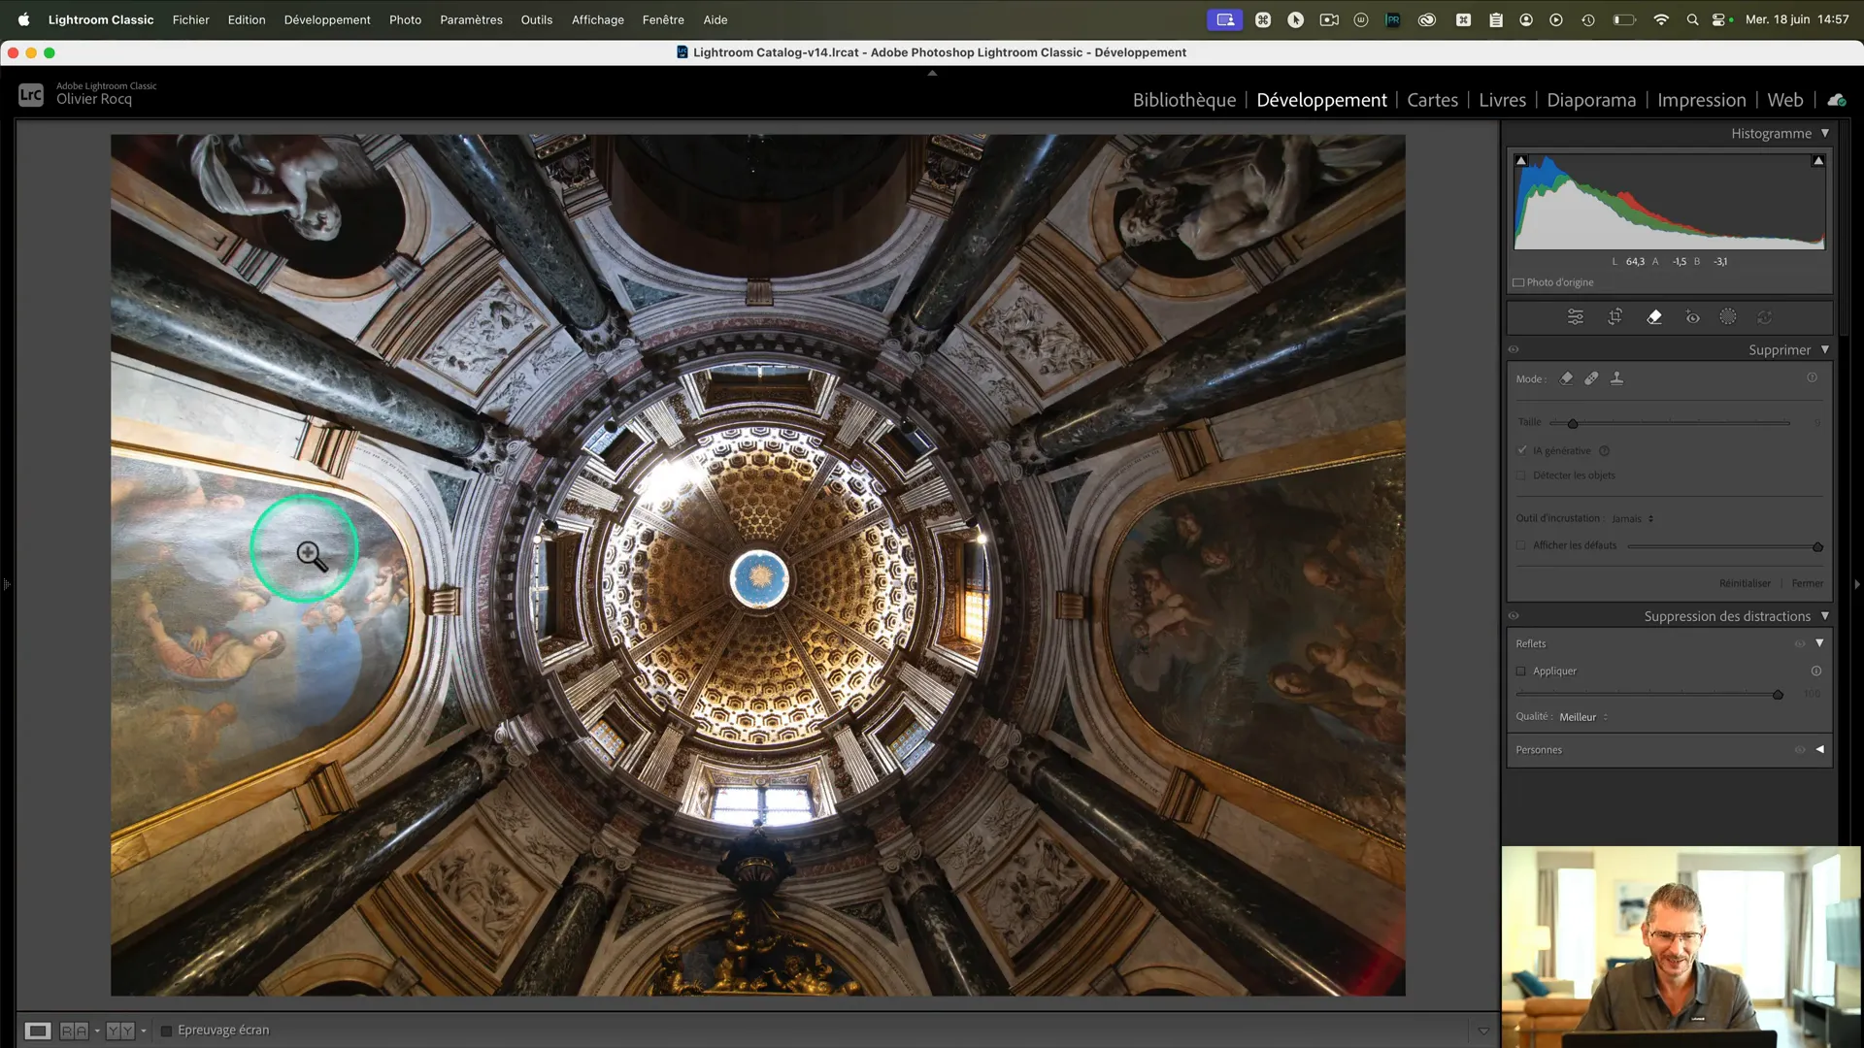The width and height of the screenshot is (1864, 1048).
Task: Click the Fermer button
Action: point(1807,583)
